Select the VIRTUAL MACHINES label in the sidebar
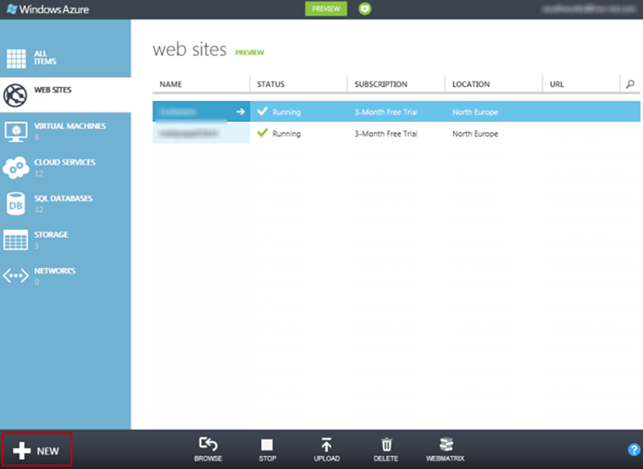Image resolution: width=643 pixels, height=469 pixels. point(70,125)
